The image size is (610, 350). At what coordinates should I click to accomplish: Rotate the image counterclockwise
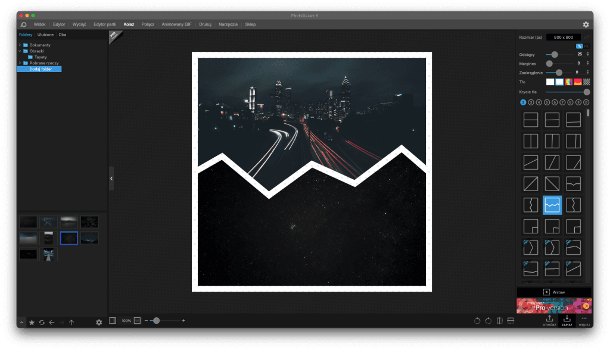(477, 321)
